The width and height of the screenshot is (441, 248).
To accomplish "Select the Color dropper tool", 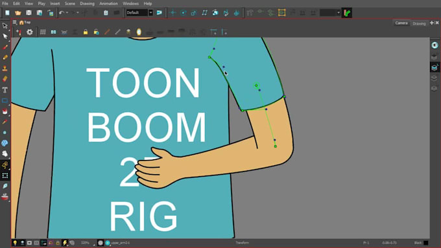I will [5, 122].
